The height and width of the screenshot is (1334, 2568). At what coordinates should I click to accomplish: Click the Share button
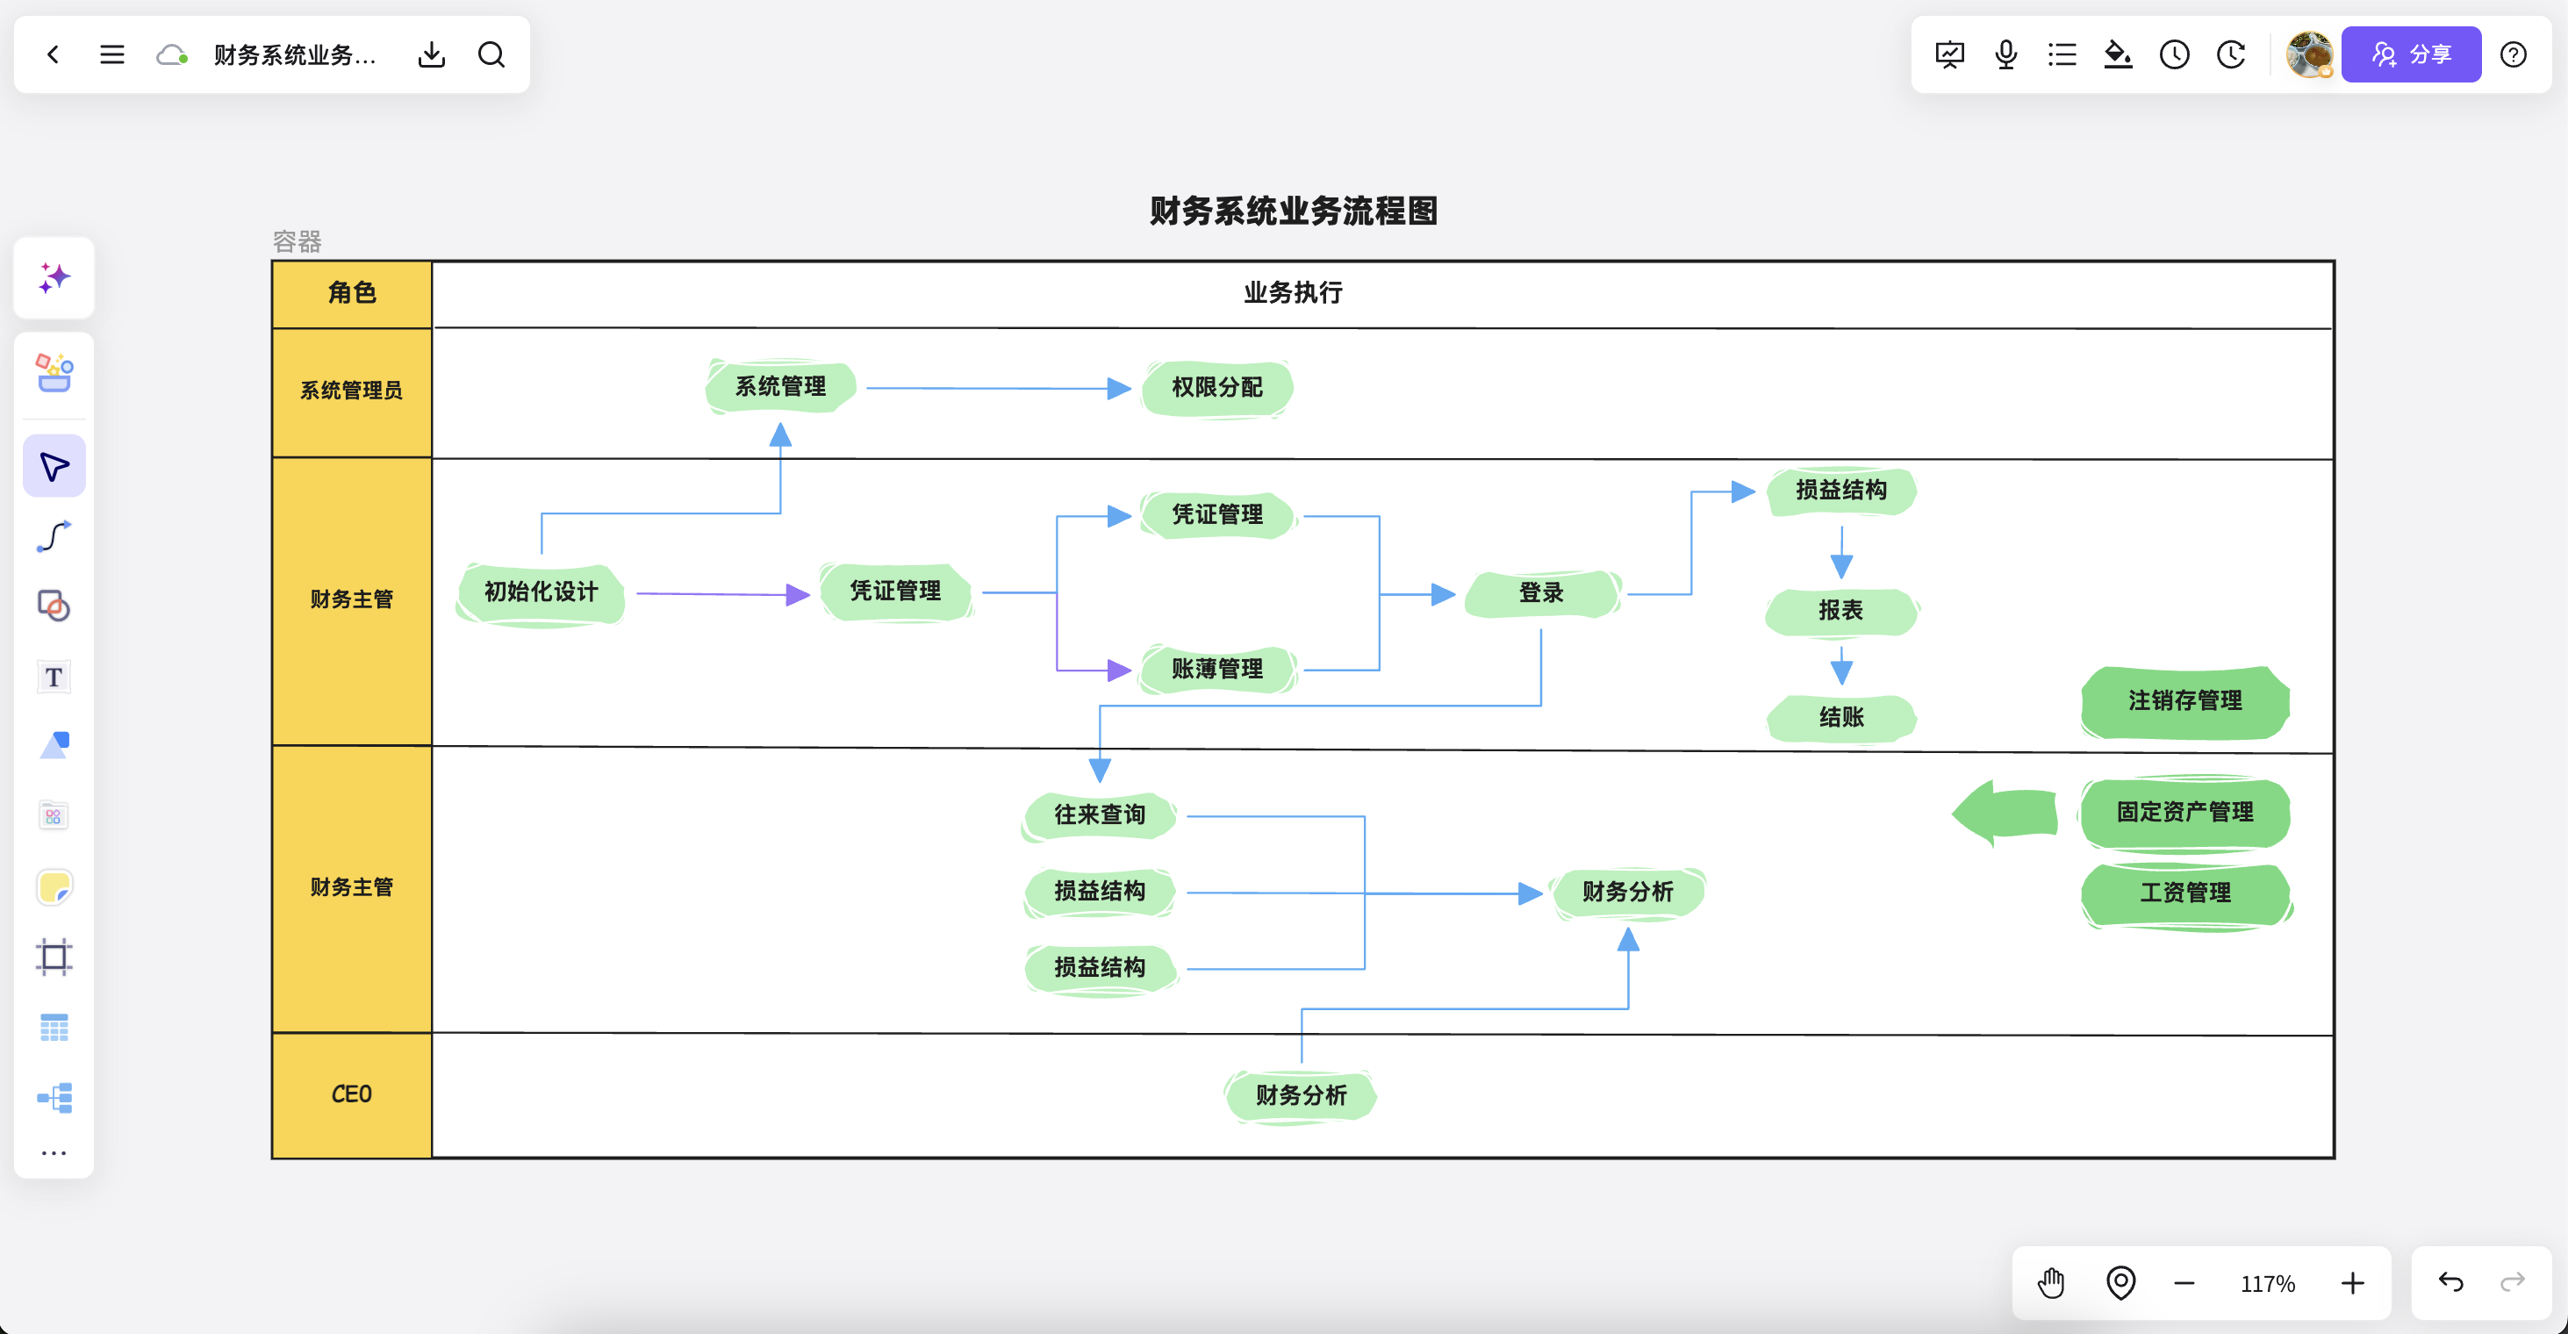point(2411,54)
